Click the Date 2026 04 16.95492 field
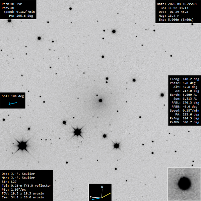The image size is (201, 201). (178, 4)
